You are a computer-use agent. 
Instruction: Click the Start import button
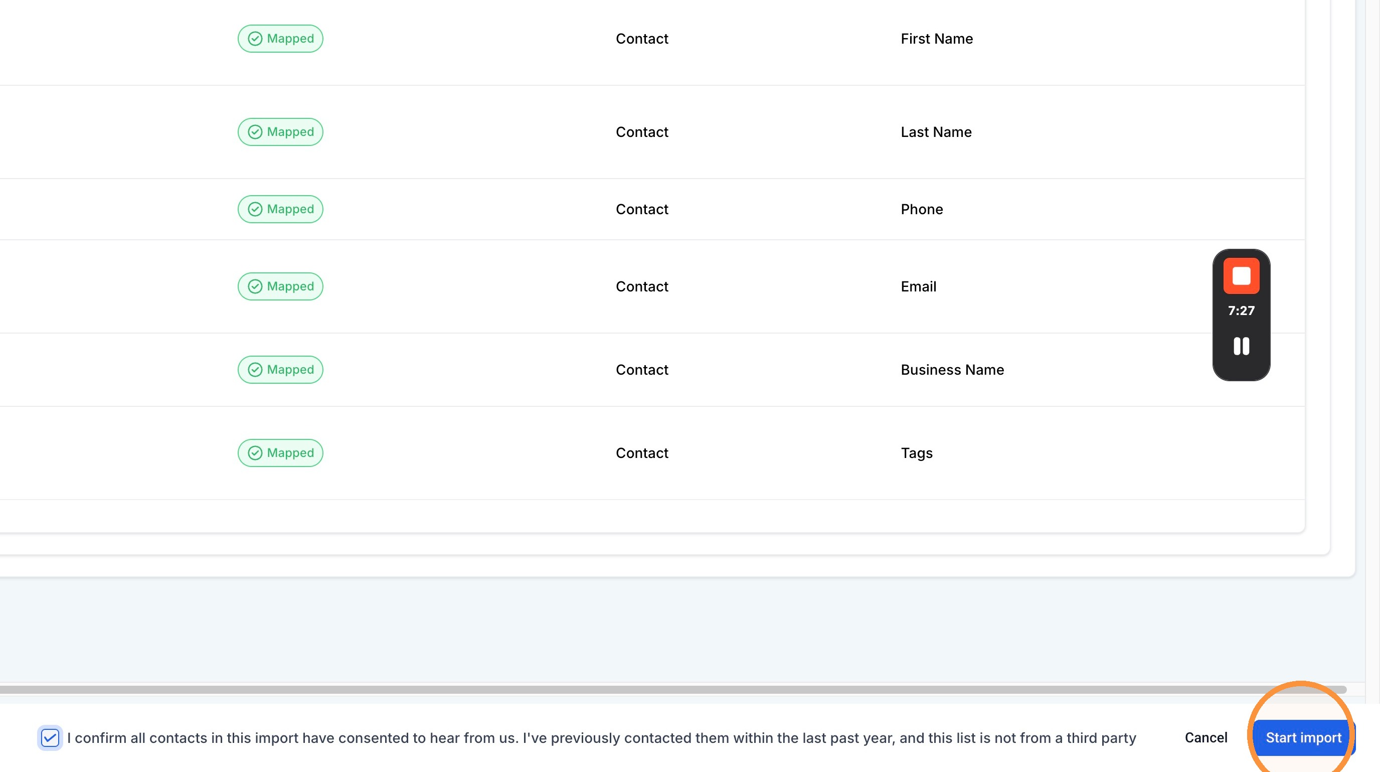coord(1303,738)
